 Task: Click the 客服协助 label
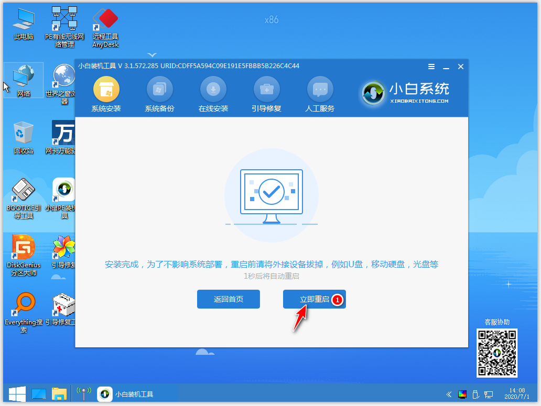(x=497, y=322)
